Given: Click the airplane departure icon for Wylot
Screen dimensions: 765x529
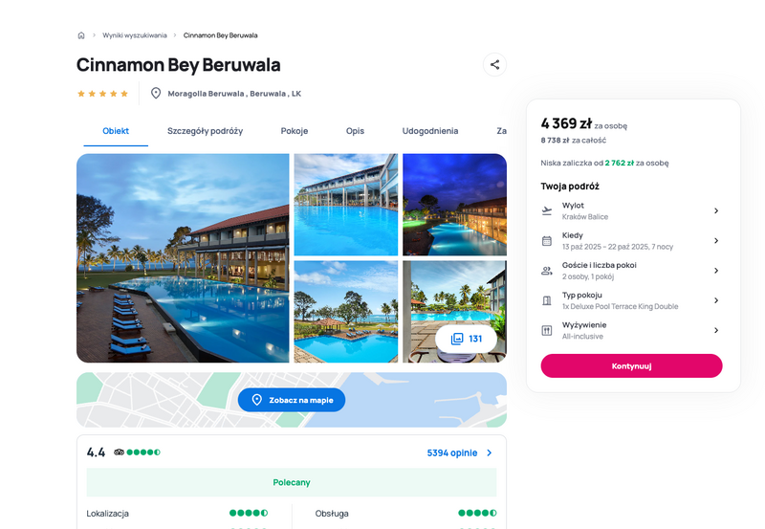Looking at the screenshot, I should click(547, 210).
